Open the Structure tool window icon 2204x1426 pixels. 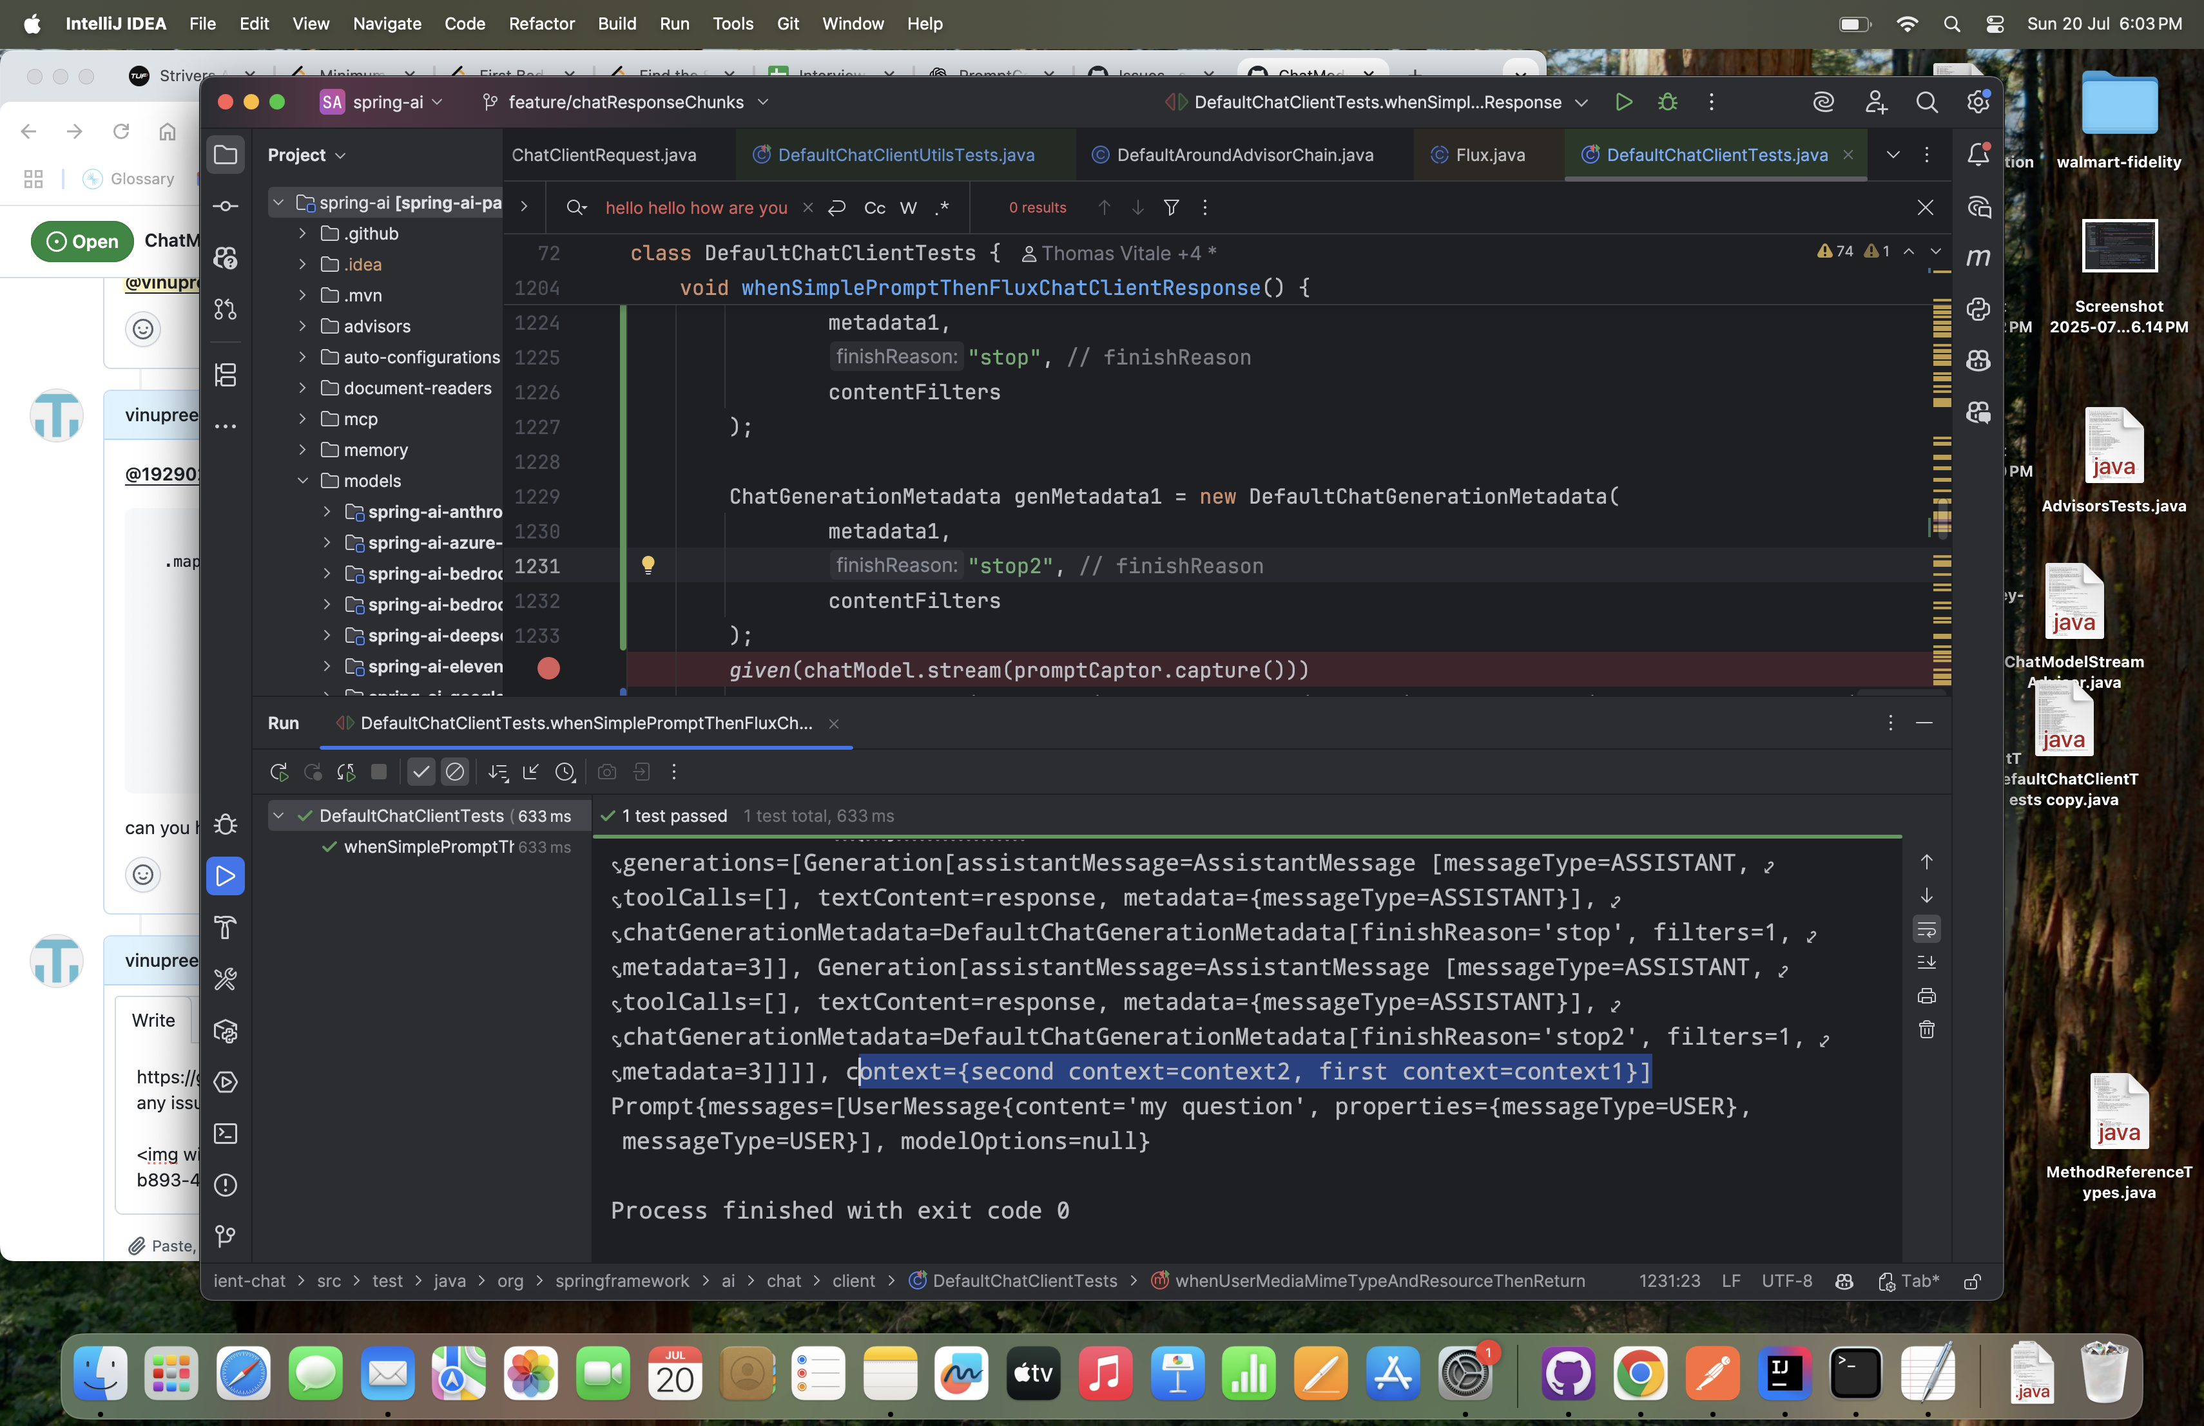click(225, 375)
